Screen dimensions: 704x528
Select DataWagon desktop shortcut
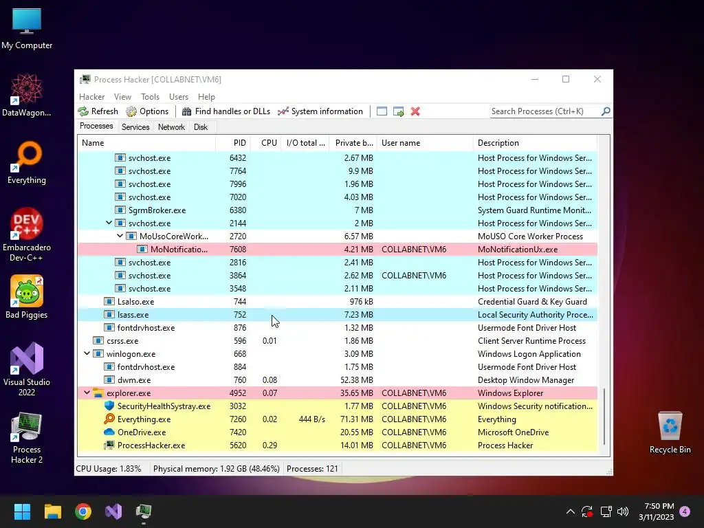click(27, 96)
